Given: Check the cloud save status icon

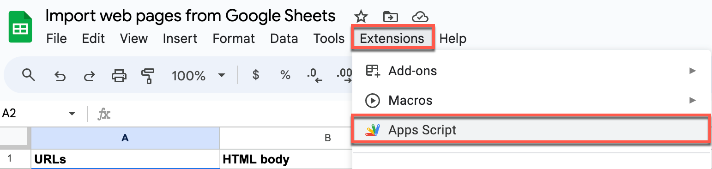Looking at the screenshot, I should pos(420,17).
